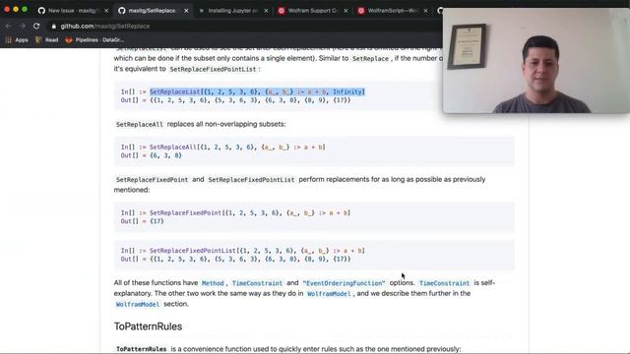Go back to the previous page
This screenshot has width=630, height=354.
(8, 27)
